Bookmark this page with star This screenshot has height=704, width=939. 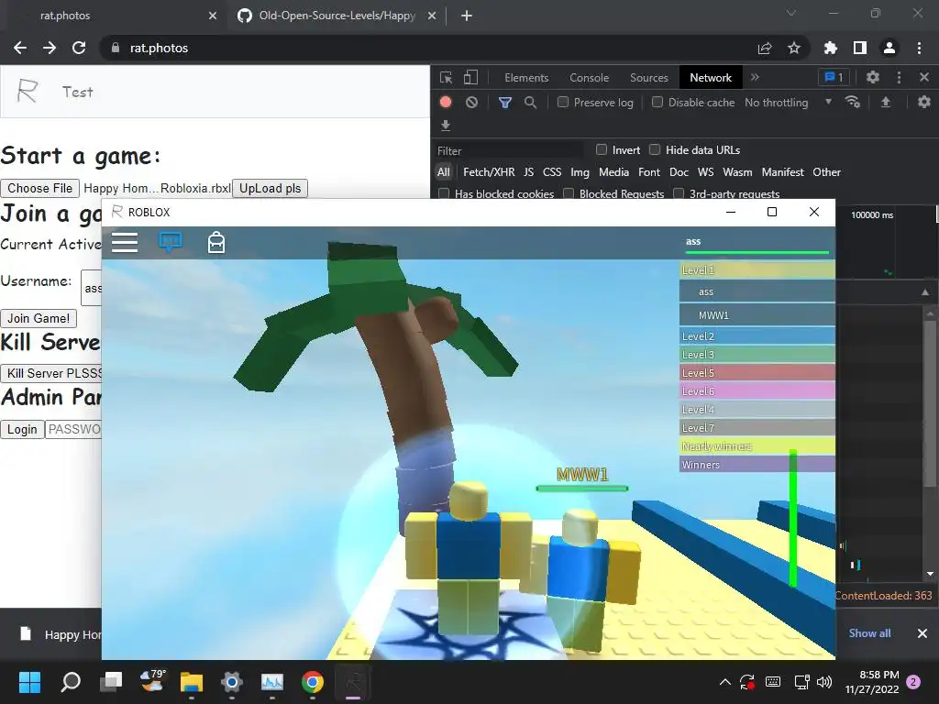(x=794, y=48)
